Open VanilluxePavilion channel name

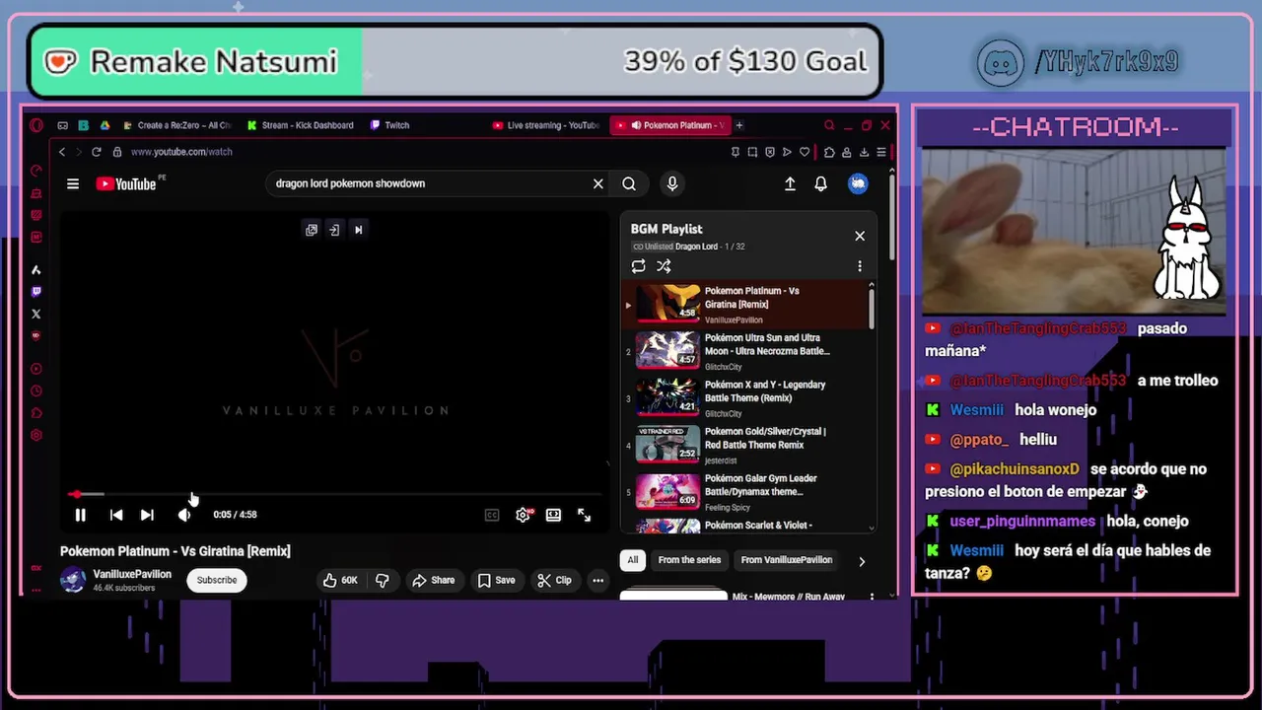point(132,574)
